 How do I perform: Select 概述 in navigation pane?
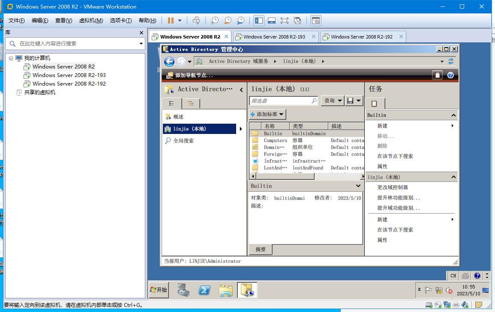click(x=178, y=117)
